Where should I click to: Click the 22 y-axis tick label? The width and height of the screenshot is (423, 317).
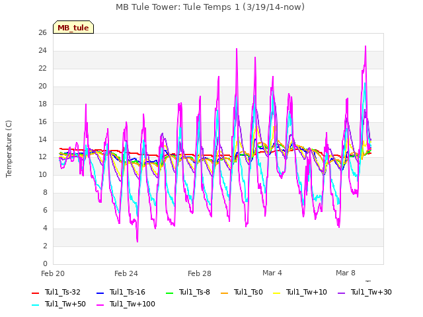point(42,68)
